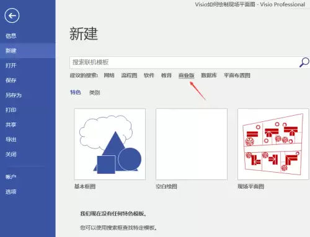The height and width of the screenshot is (237, 310).
Task: Click suggested search 教育
Action: 166,75
